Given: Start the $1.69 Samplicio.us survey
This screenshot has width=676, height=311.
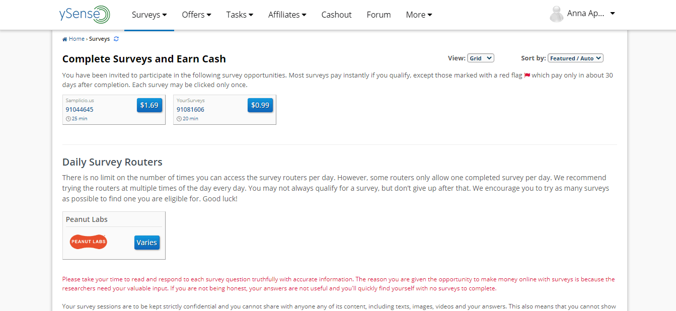Looking at the screenshot, I should (149, 105).
